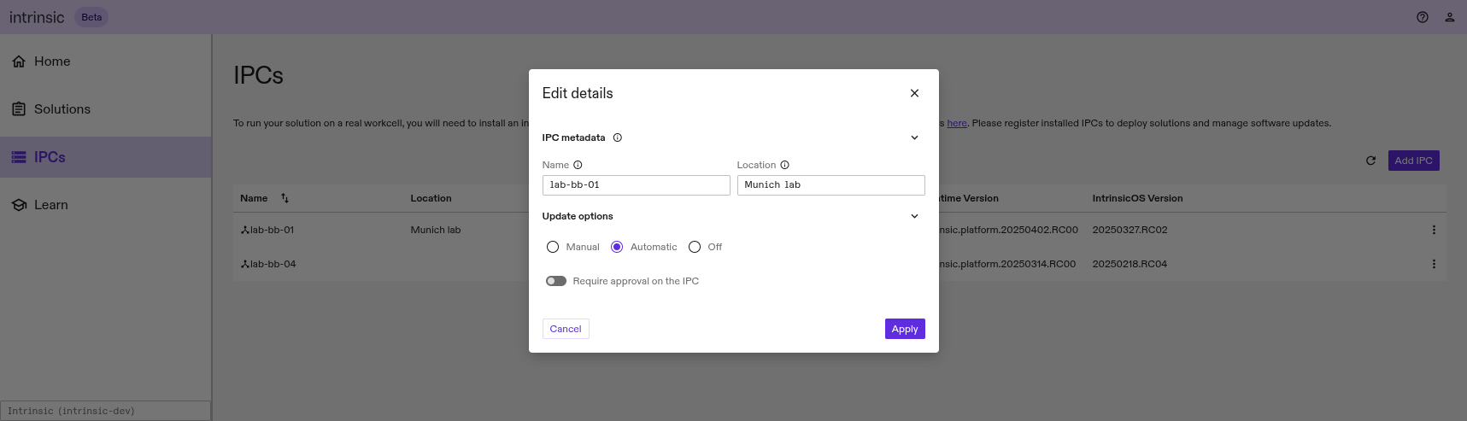This screenshot has width=1467, height=421.
Task: Collapse the Update options section
Action: point(914,216)
